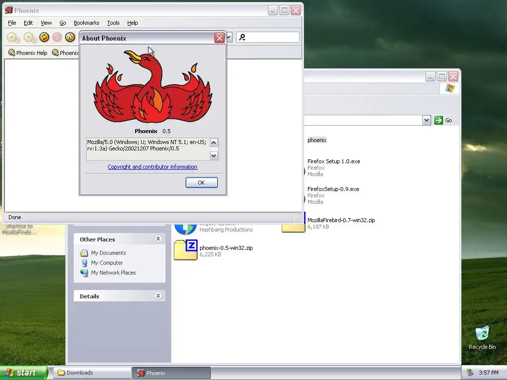Select the phoenix-0.5-win32.zip file name

(x=226, y=248)
